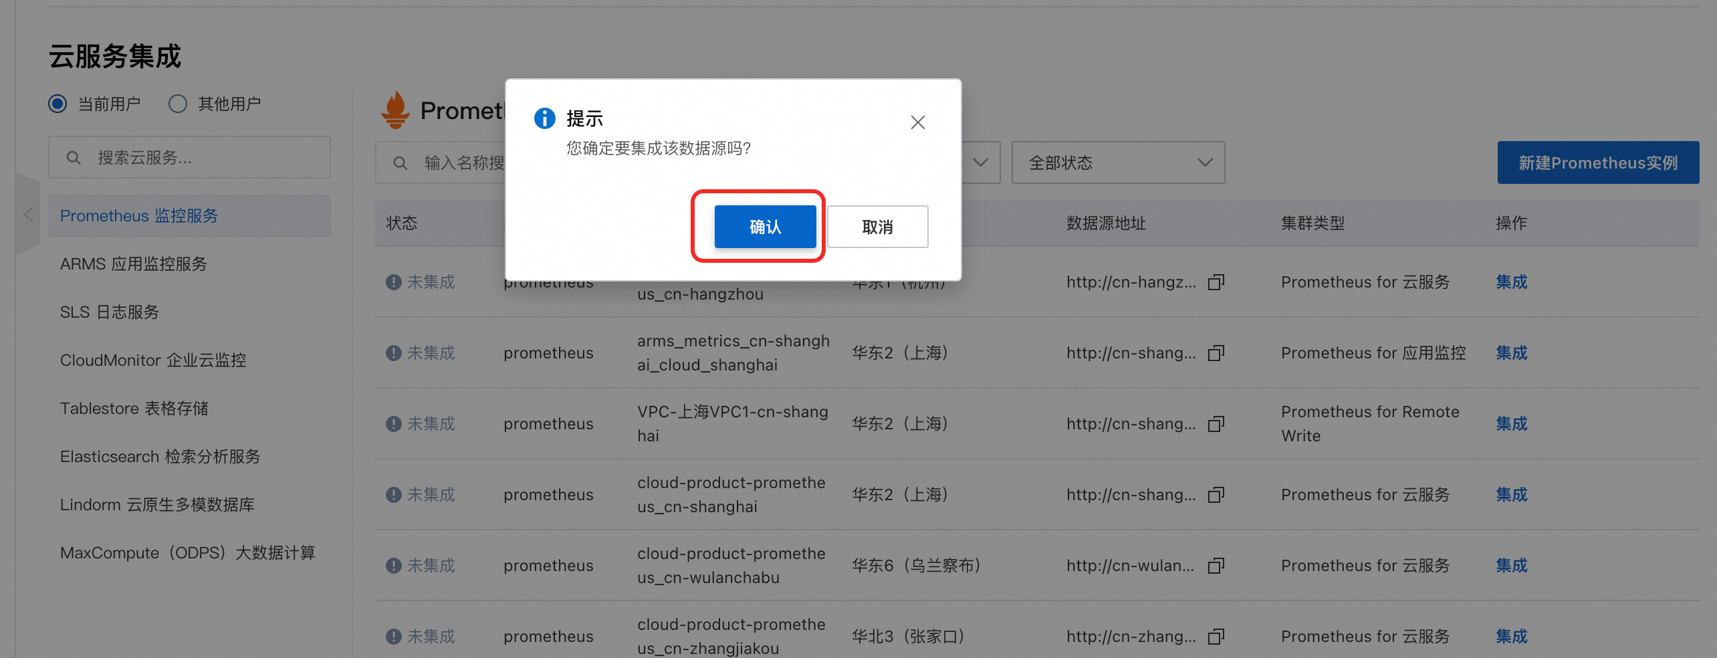Click Prometheus for Remote Write cluster type

pyautogui.click(x=1370, y=424)
